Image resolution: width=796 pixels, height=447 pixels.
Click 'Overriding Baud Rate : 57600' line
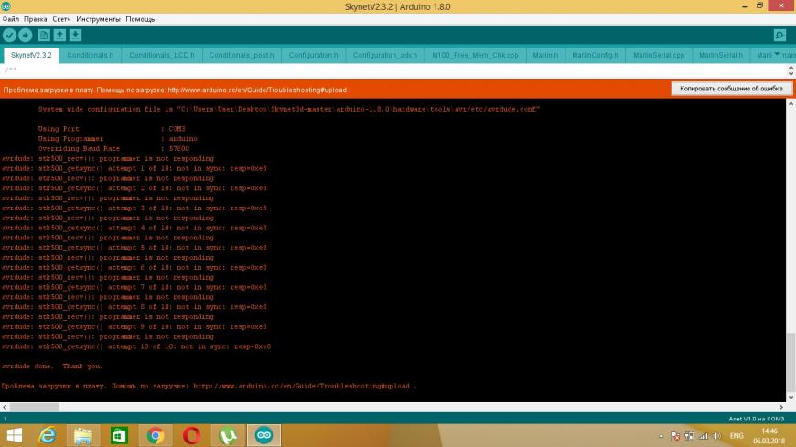pyautogui.click(x=113, y=149)
